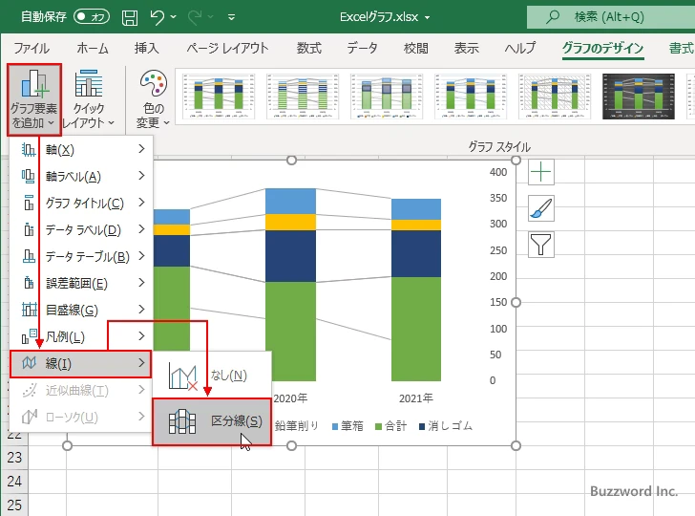Switch to the ホーム tab
The height and width of the screenshot is (516, 695).
(x=93, y=48)
